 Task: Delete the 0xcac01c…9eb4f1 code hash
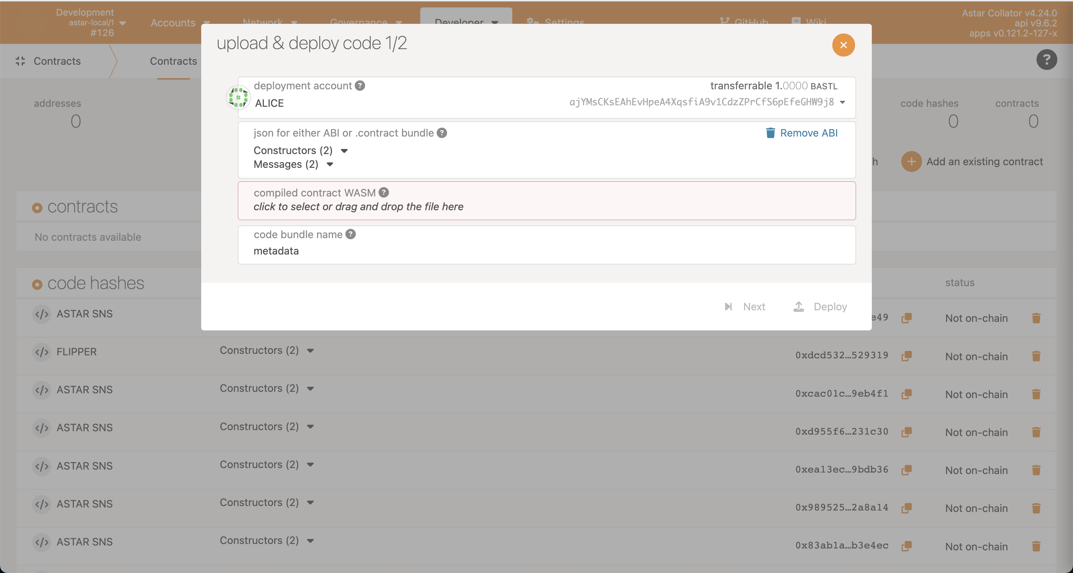coord(1036,394)
